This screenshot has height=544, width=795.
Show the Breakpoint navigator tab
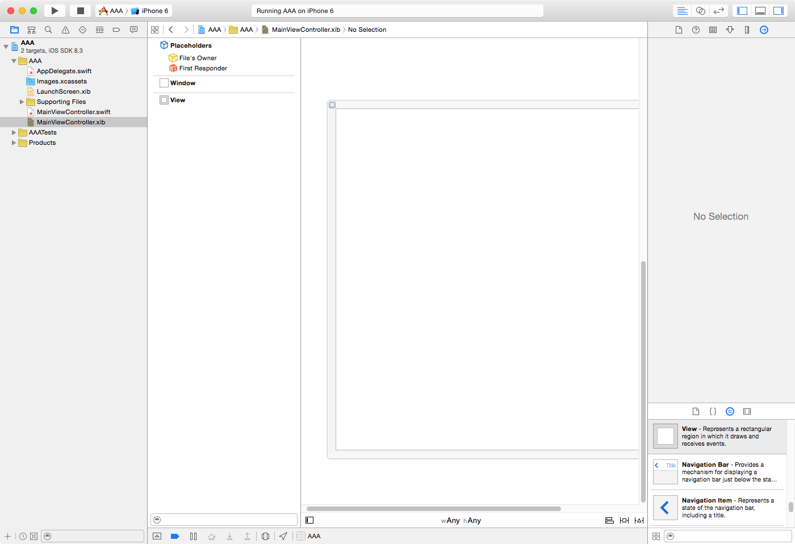click(116, 30)
